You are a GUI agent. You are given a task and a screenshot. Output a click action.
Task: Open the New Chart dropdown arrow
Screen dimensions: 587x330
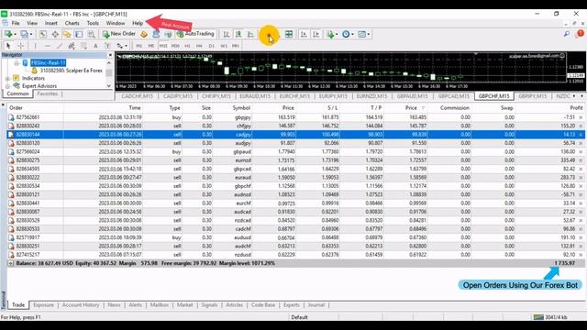coord(15,35)
